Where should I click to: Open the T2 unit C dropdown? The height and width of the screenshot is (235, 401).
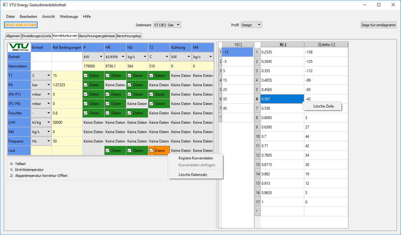click(x=159, y=57)
